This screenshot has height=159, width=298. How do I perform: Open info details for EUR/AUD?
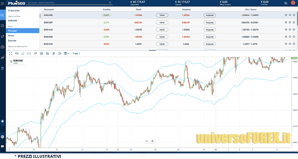pos(294,30)
